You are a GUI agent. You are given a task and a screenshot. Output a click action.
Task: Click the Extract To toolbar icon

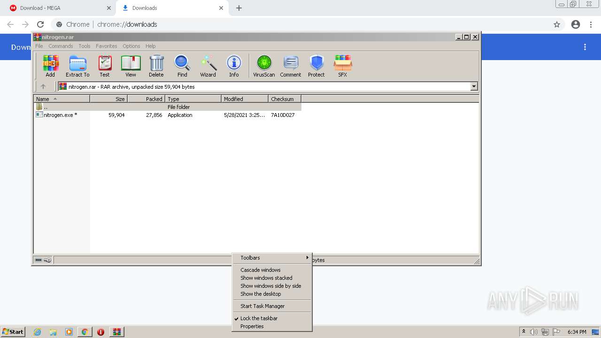point(77,66)
